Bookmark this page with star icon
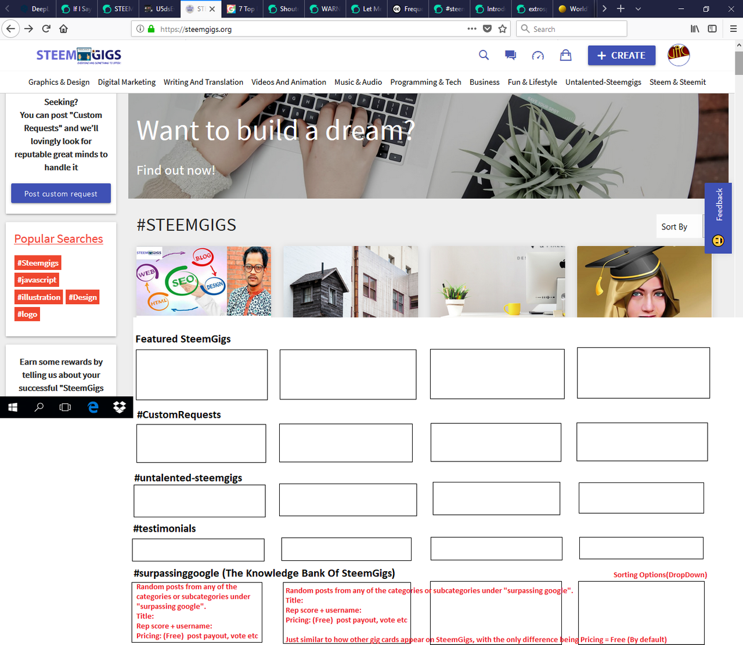 [x=503, y=28]
